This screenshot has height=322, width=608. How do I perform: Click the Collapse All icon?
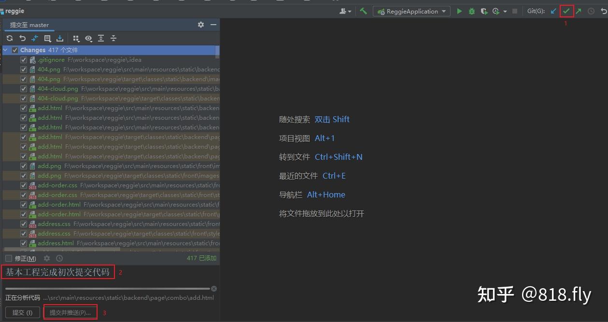pos(113,38)
